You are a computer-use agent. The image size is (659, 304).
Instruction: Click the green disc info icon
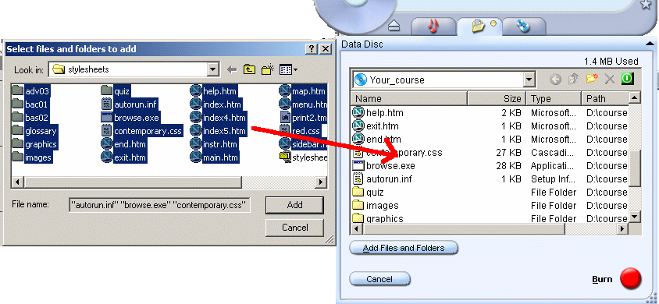[x=627, y=79]
